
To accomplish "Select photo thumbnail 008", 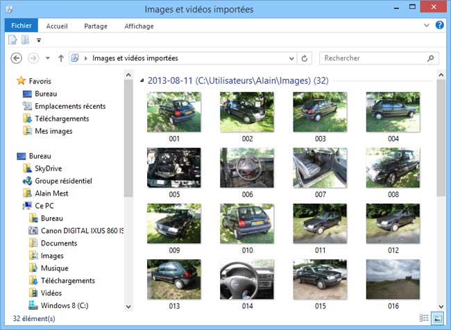I will [393, 168].
